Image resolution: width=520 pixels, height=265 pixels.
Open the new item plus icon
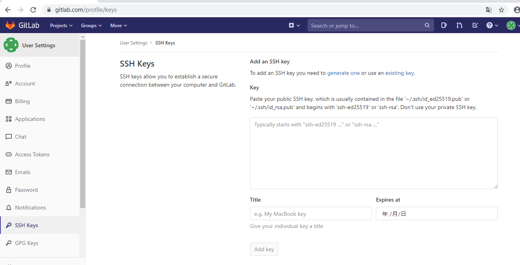point(291,25)
